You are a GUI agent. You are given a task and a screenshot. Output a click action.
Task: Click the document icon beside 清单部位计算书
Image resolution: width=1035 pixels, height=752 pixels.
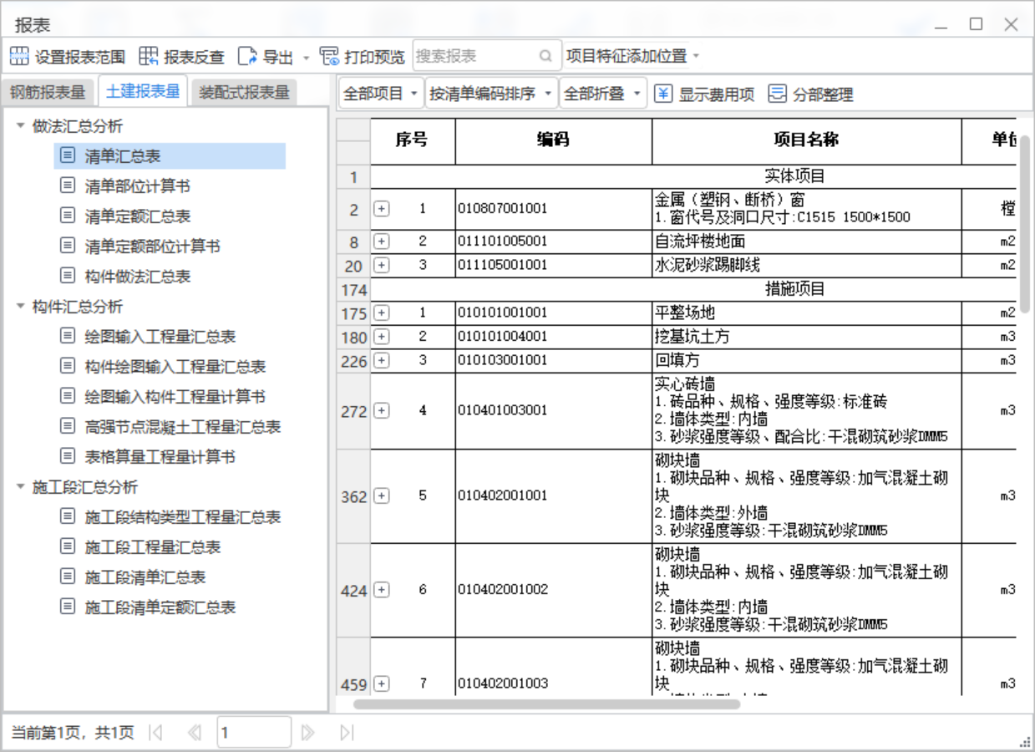pos(68,185)
